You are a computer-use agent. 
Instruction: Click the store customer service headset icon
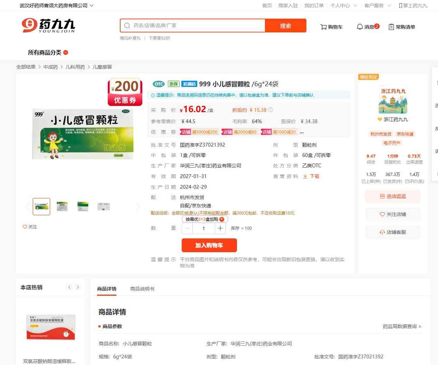click(x=382, y=232)
